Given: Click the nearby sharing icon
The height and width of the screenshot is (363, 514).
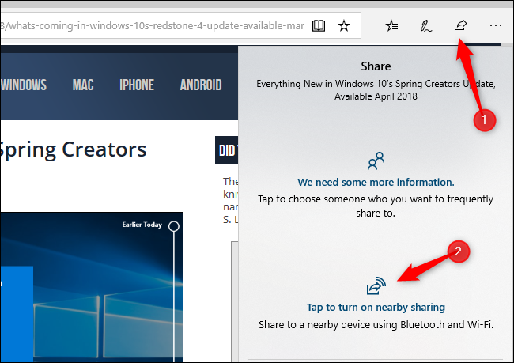Looking at the screenshot, I should (x=376, y=285).
